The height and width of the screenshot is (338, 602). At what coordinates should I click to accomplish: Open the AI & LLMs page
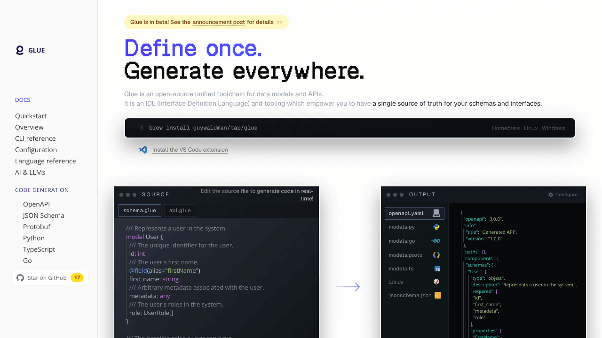coord(30,172)
